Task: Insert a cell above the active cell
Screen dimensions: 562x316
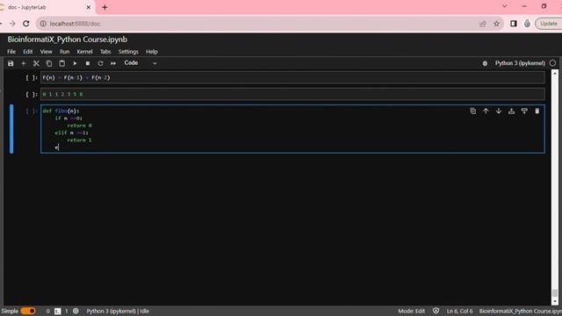Action: point(511,111)
